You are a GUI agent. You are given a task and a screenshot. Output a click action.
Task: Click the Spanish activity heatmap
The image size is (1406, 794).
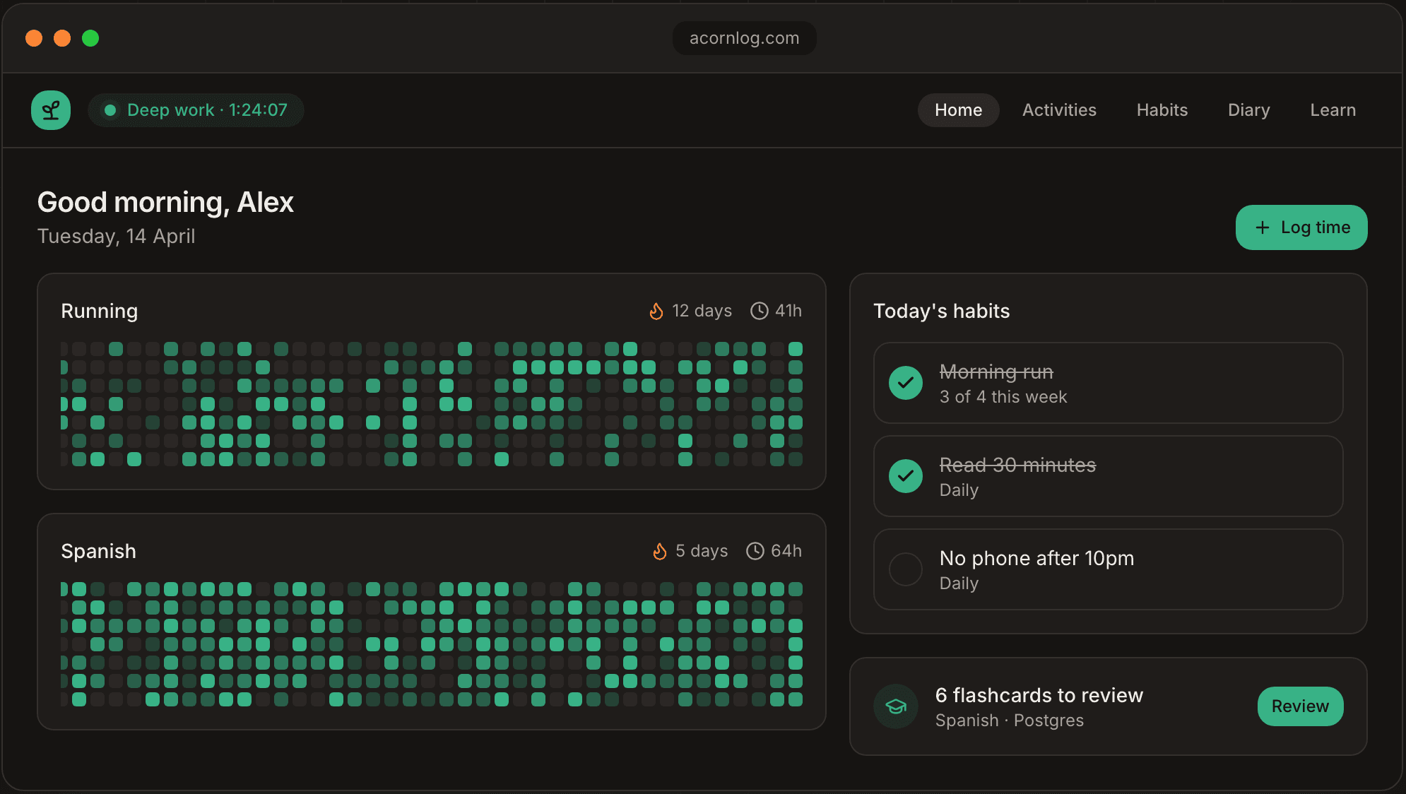click(x=432, y=644)
